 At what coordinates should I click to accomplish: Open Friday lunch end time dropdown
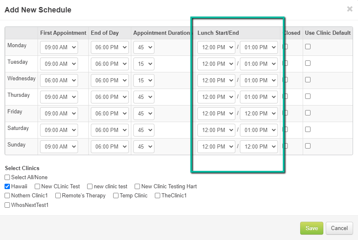coord(259,114)
